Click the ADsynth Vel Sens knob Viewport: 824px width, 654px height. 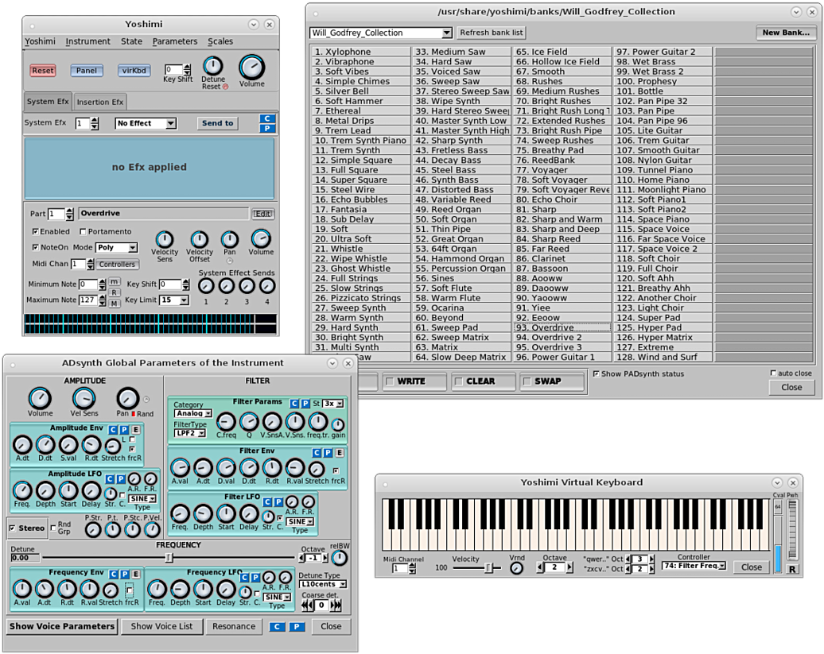pyautogui.click(x=84, y=398)
